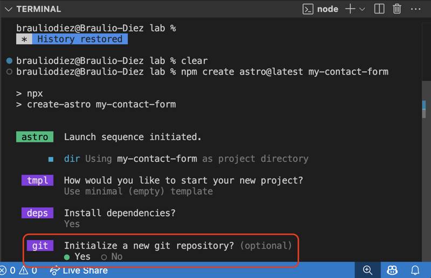This screenshot has height=278, width=431.
Task: Select Yes for git repository
Action: 78,256
